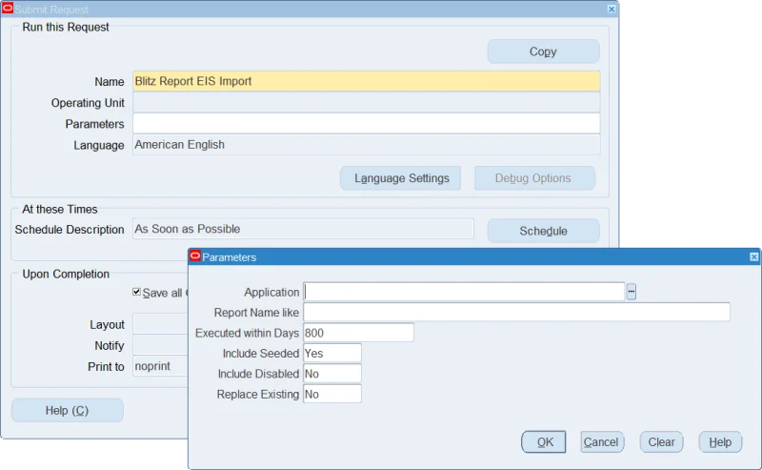Click the Language field showing American English
Image resolution: width=762 pixels, height=470 pixels.
367,145
